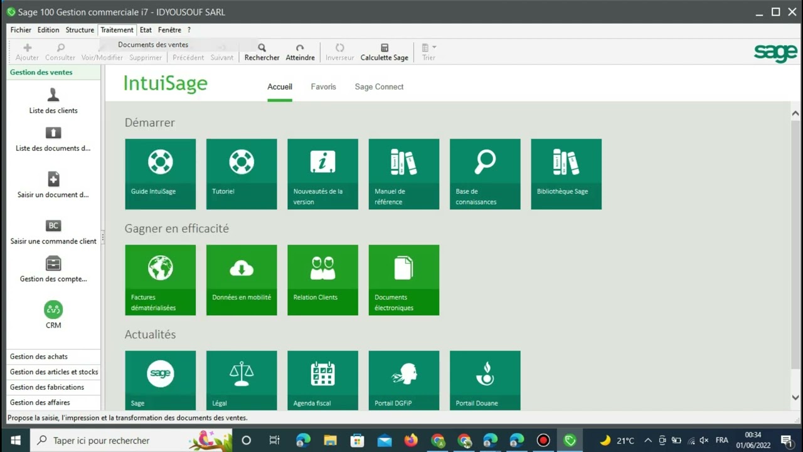Viewport: 803px width, 452px height.
Task: Open the Calculette Sage tool
Action: [x=384, y=52]
